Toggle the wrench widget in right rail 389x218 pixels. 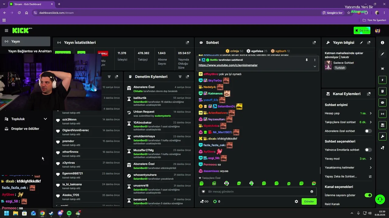click(x=382, y=136)
